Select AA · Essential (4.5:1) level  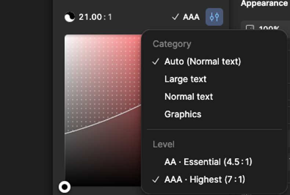214,162
